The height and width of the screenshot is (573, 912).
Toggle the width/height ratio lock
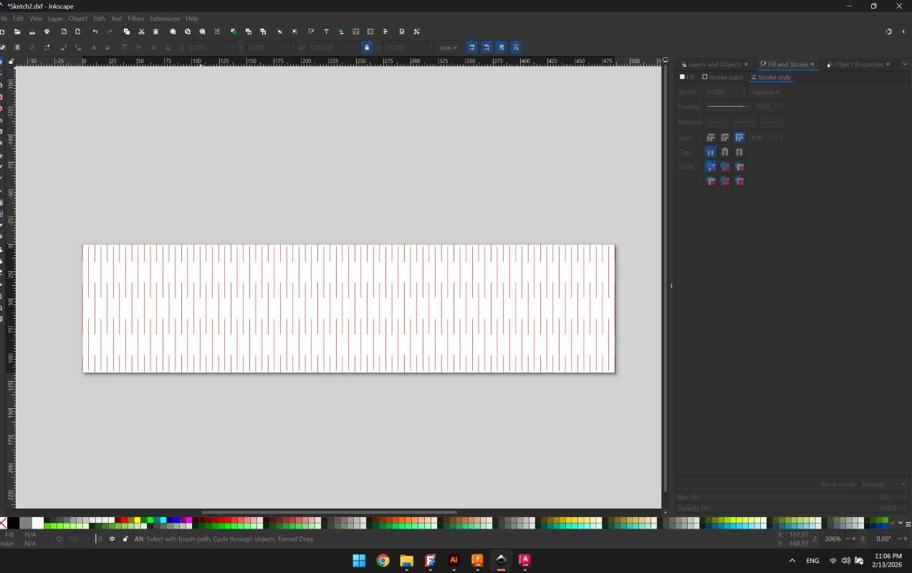click(x=367, y=47)
